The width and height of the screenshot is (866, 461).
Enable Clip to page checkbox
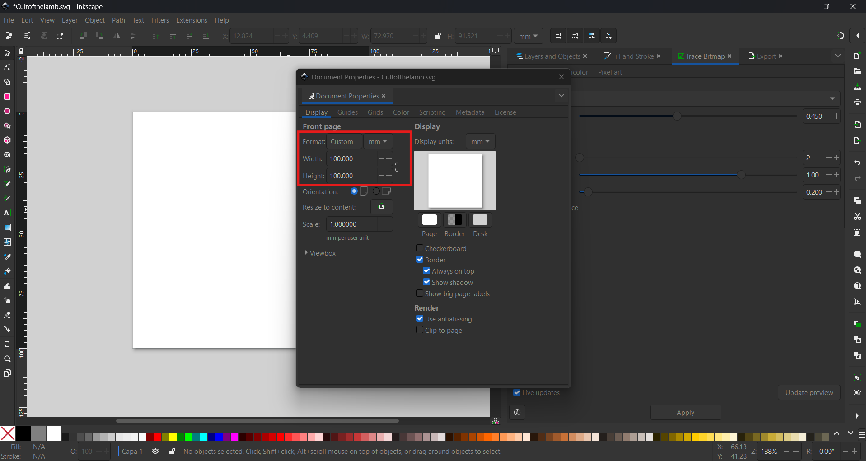(420, 330)
